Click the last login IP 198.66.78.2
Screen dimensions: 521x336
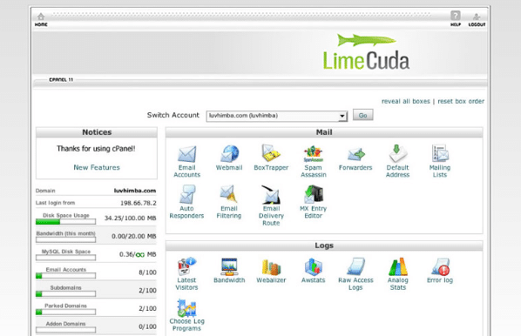139,203
